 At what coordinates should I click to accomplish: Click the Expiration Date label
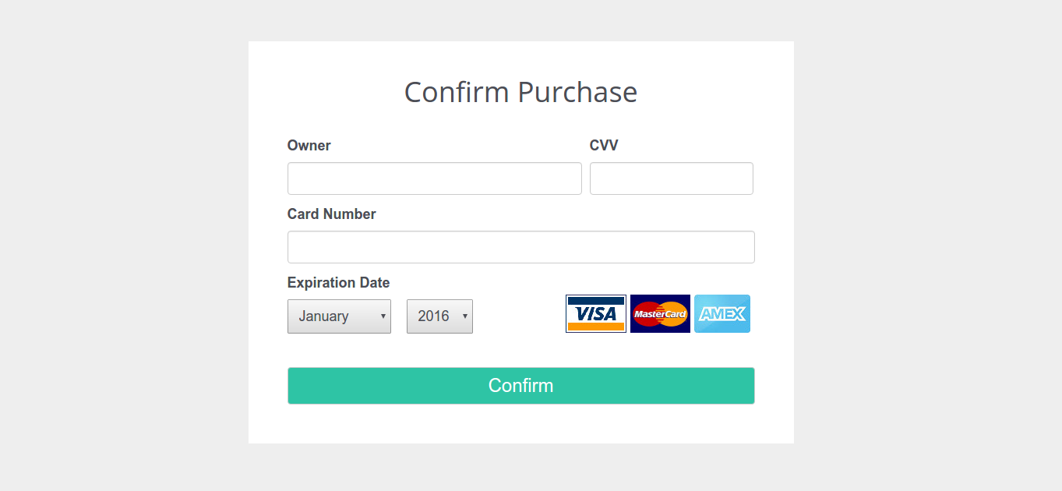[x=338, y=282]
